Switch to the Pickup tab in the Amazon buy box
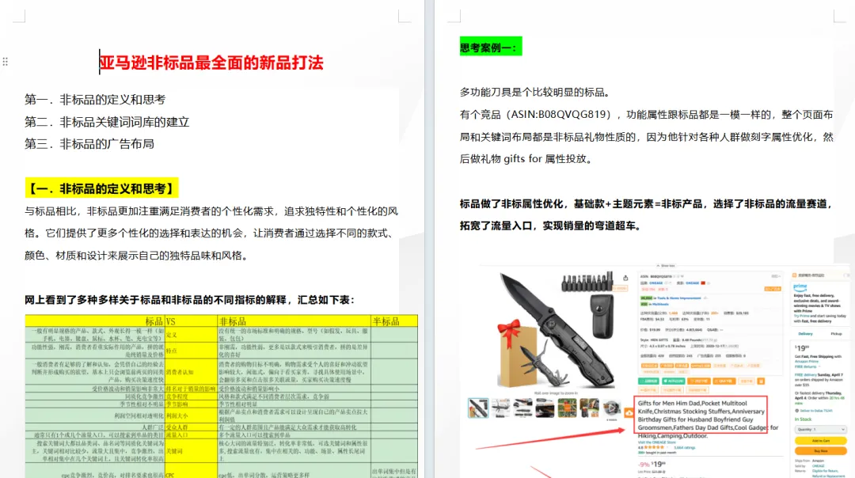Screen dimensions: 855x478 836,333
